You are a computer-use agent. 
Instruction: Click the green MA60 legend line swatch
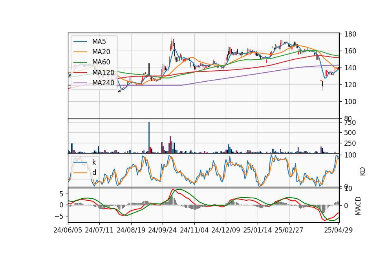point(80,62)
